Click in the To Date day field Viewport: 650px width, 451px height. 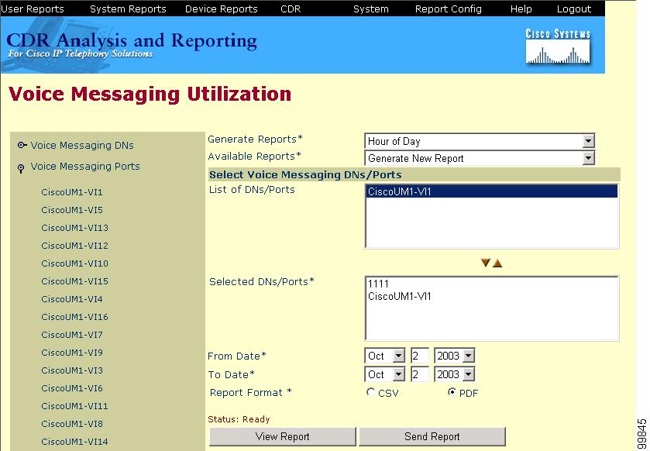pos(419,374)
